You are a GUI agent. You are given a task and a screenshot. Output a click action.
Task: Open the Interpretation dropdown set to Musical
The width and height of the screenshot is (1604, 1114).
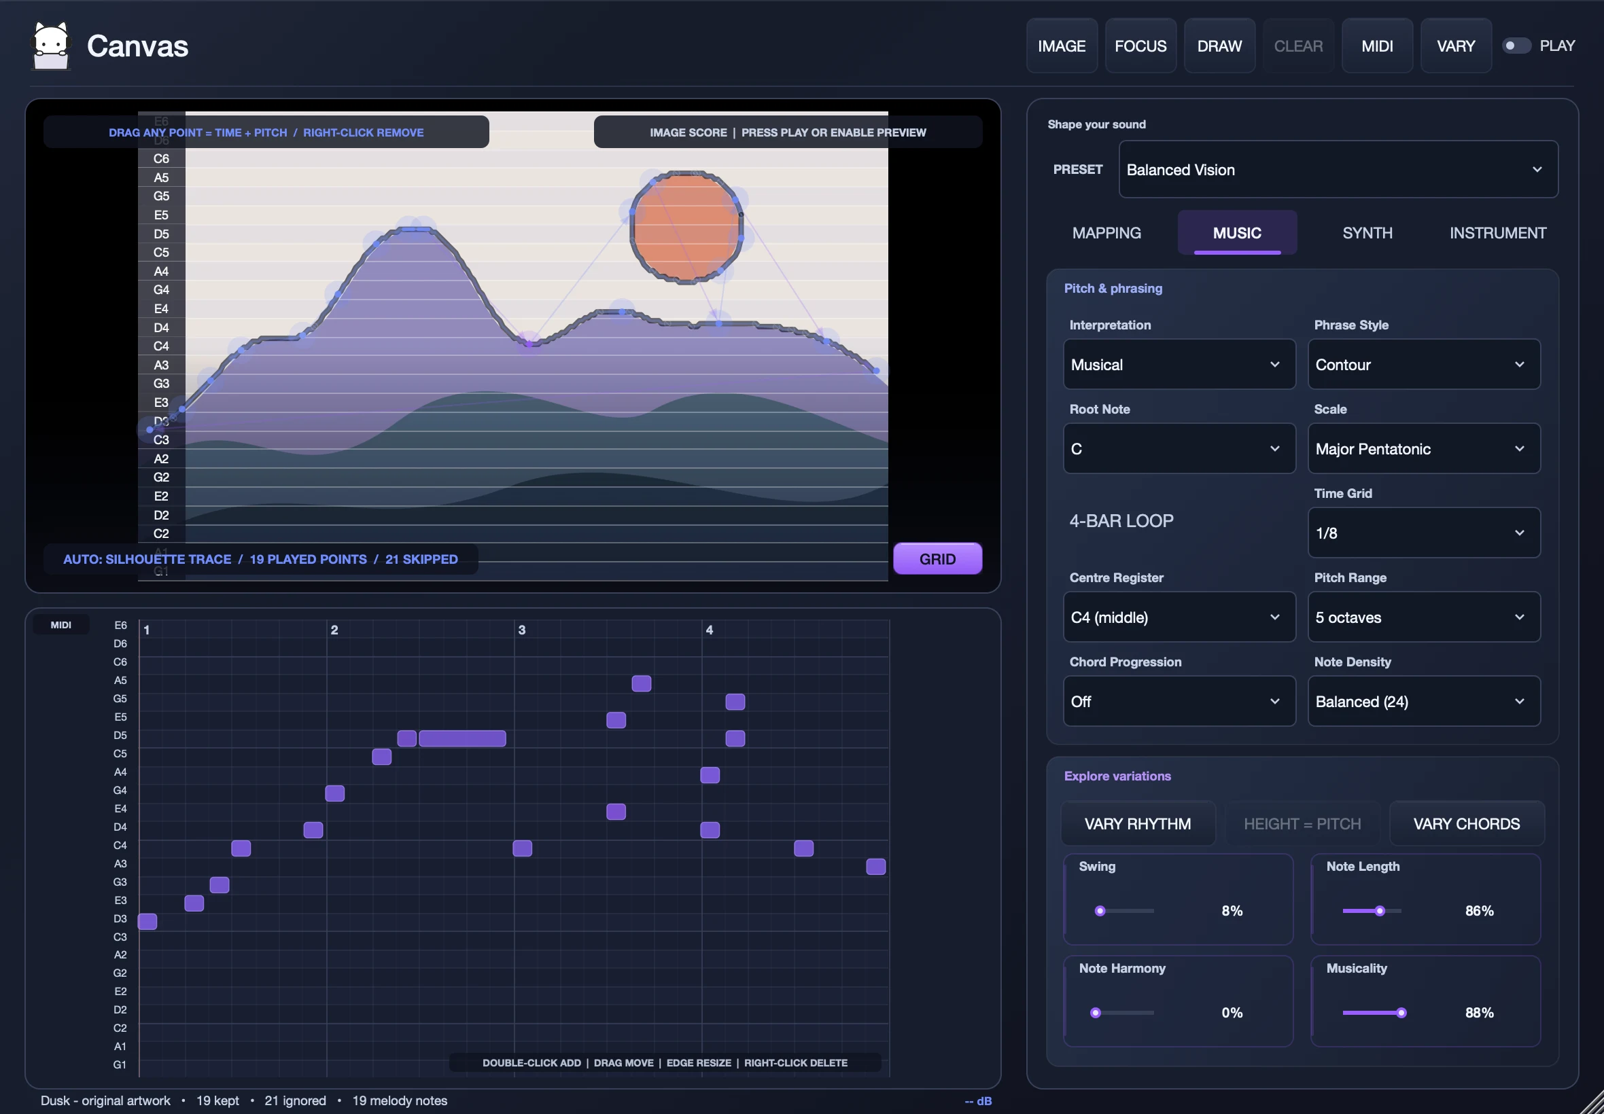[1179, 364]
